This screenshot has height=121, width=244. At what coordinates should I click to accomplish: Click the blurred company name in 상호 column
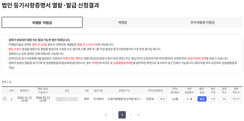click(x=67, y=99)
